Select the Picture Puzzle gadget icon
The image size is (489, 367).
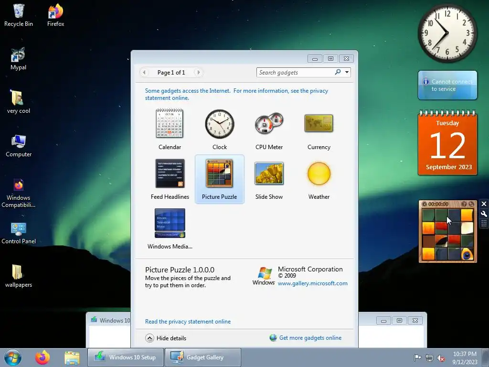pyautogui.click(x=219, y=173)
